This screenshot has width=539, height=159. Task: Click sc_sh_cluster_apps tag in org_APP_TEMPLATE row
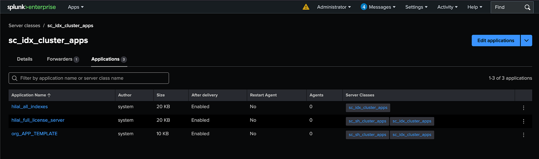(367, 135)
